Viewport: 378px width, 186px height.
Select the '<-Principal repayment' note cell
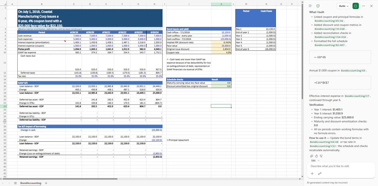188,140
